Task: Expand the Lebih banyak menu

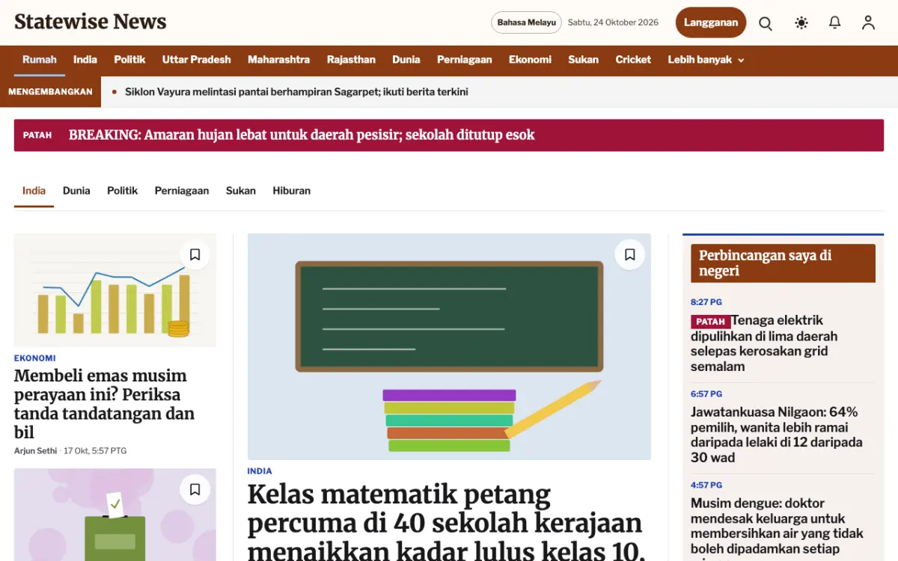Action: pyautogui.click(x=706, y=60)
